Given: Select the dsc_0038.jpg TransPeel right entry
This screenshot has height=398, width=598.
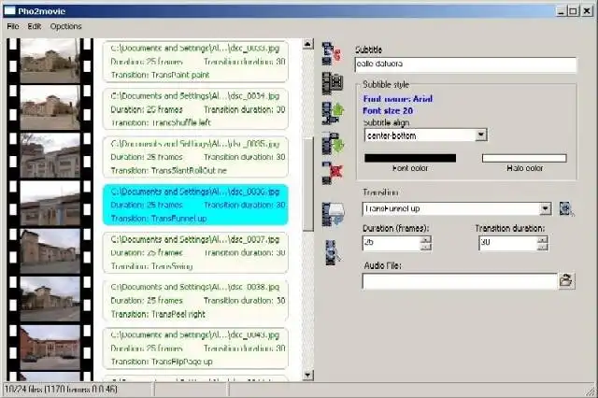Looking at the screenshot, I should 195,300.
